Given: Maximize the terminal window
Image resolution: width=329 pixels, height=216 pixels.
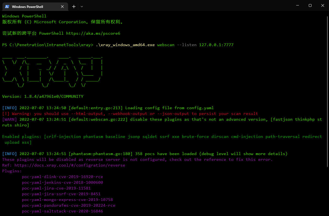Looking at the screenshot, I should click(x=310, y=5).
